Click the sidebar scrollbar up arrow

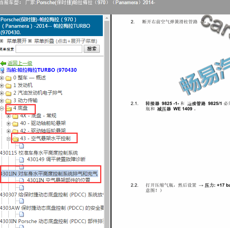[x=107, y=18]
